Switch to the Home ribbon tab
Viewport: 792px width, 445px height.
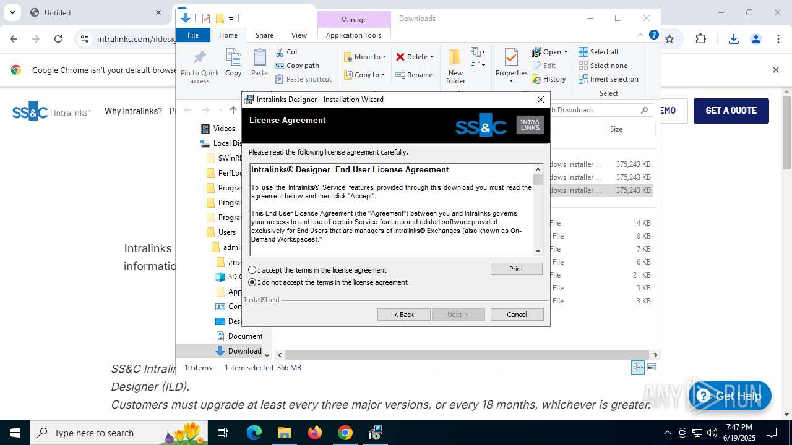pyautogui.click(x=228, y=35)
